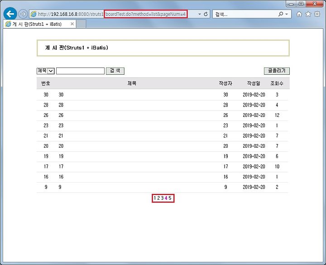Click date 2019-02-20 in row 30
The height and width of the screenshot is (265, 326).
coord(254,95)
